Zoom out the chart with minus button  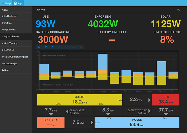(66, 47)
